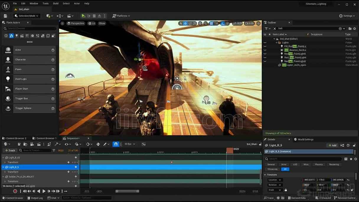Screen dimensions: 359x202
Task: Toggle the Scale lock icon in Details
Action: [286, 190]
